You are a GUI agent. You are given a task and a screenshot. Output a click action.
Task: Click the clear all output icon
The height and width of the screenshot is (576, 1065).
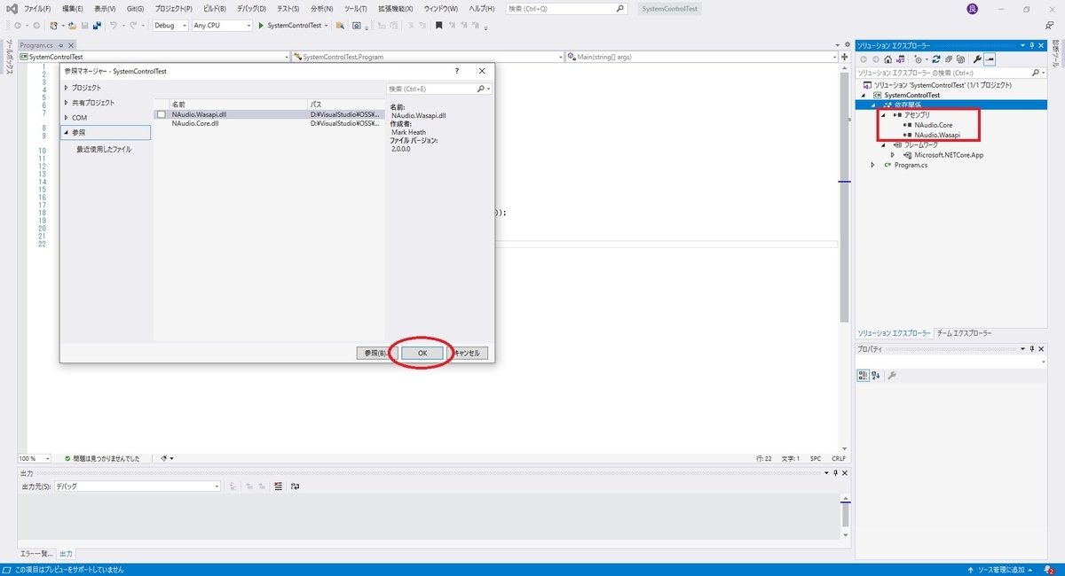278,486
